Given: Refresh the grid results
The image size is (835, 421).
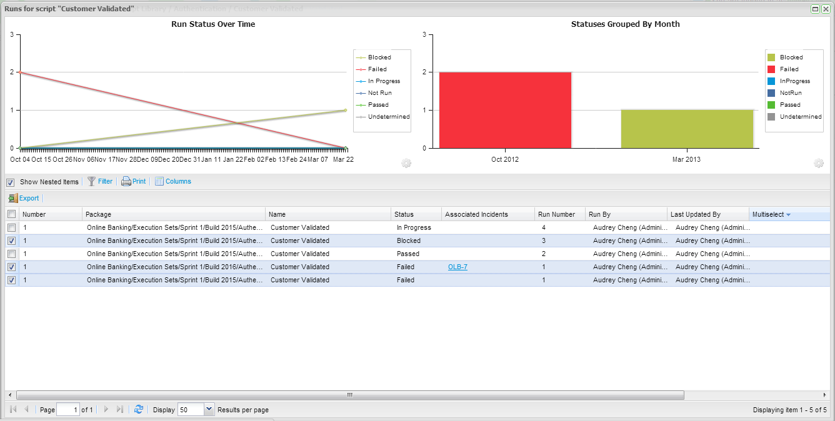Looking at the screenshot, I should coord(139,410).
